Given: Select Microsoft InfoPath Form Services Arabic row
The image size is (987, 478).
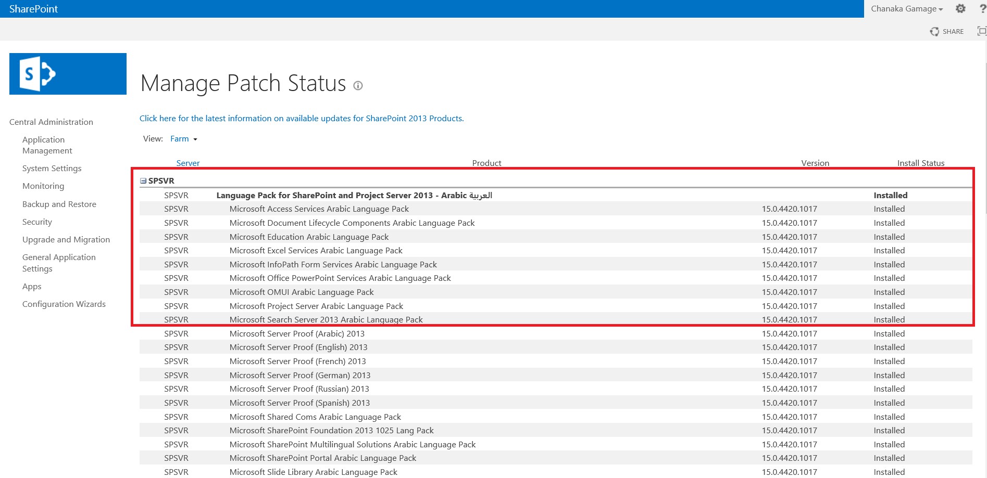Looking at the screenshot, I should pyautogui.click(x=556, y=265).
